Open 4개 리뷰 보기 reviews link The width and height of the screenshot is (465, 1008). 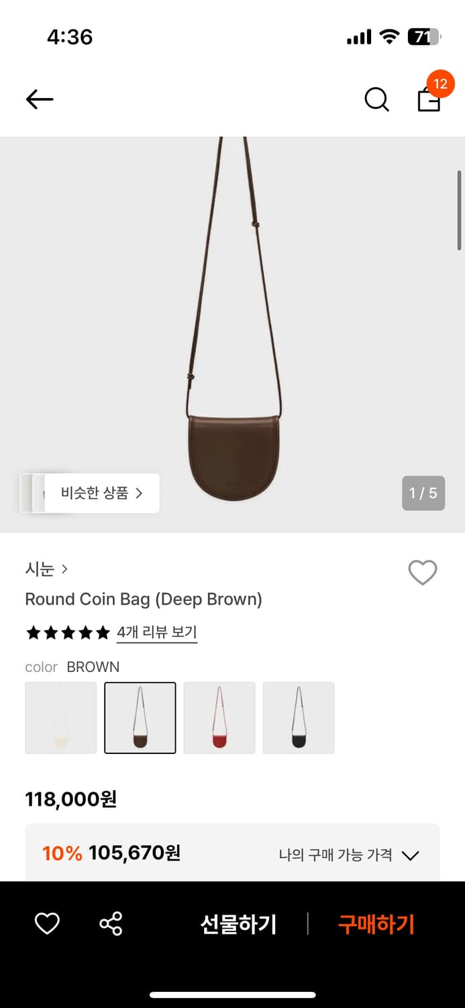(156, 632)
